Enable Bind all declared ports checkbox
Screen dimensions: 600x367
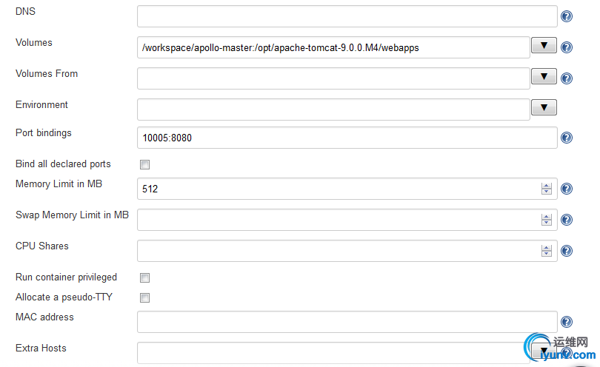pyautogui.click(x=144, y=164)
